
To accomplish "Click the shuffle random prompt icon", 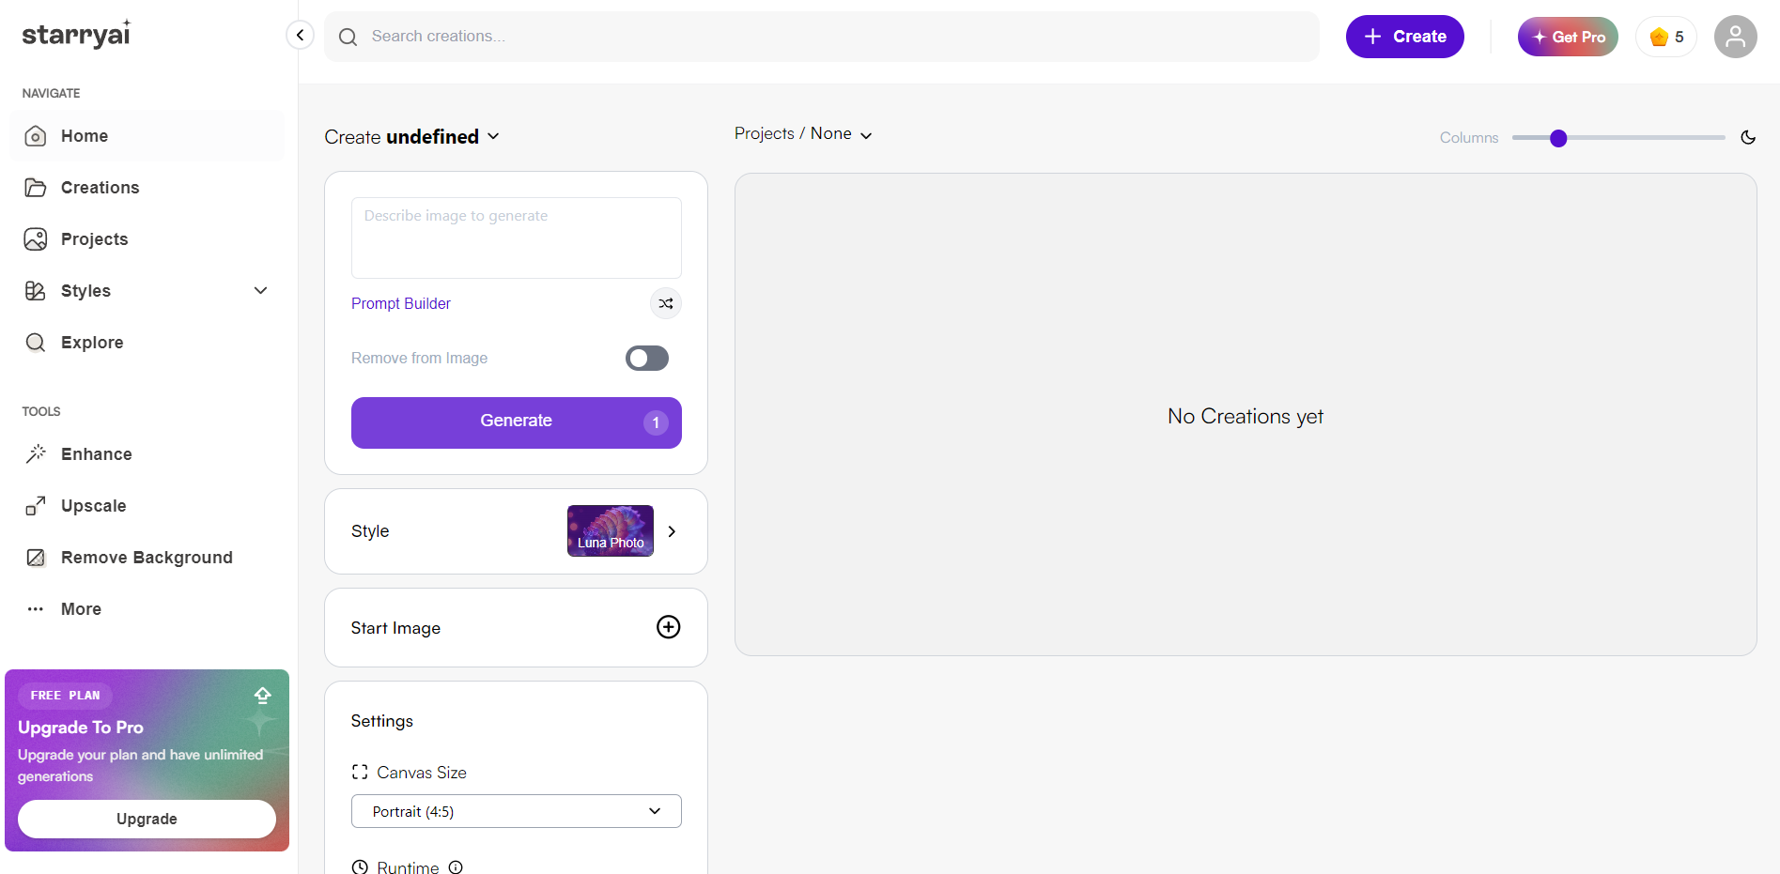I will [666, 303].
